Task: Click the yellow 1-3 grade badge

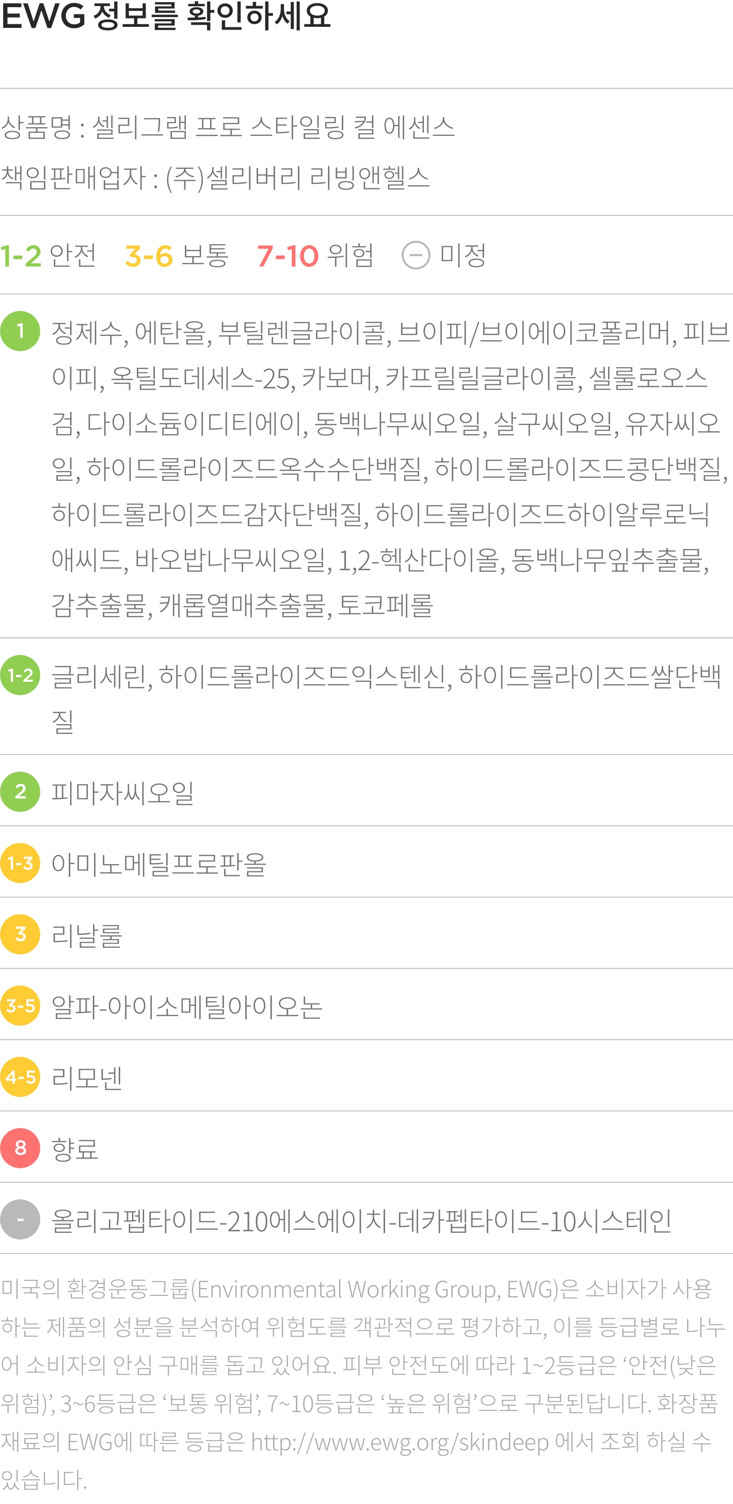Action: [21, 863]
